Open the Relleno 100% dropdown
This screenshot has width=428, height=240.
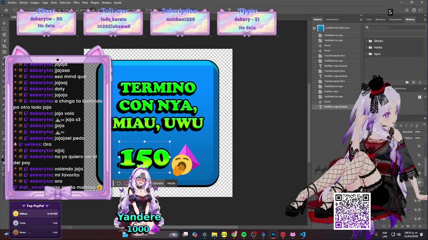click(423, 138)
